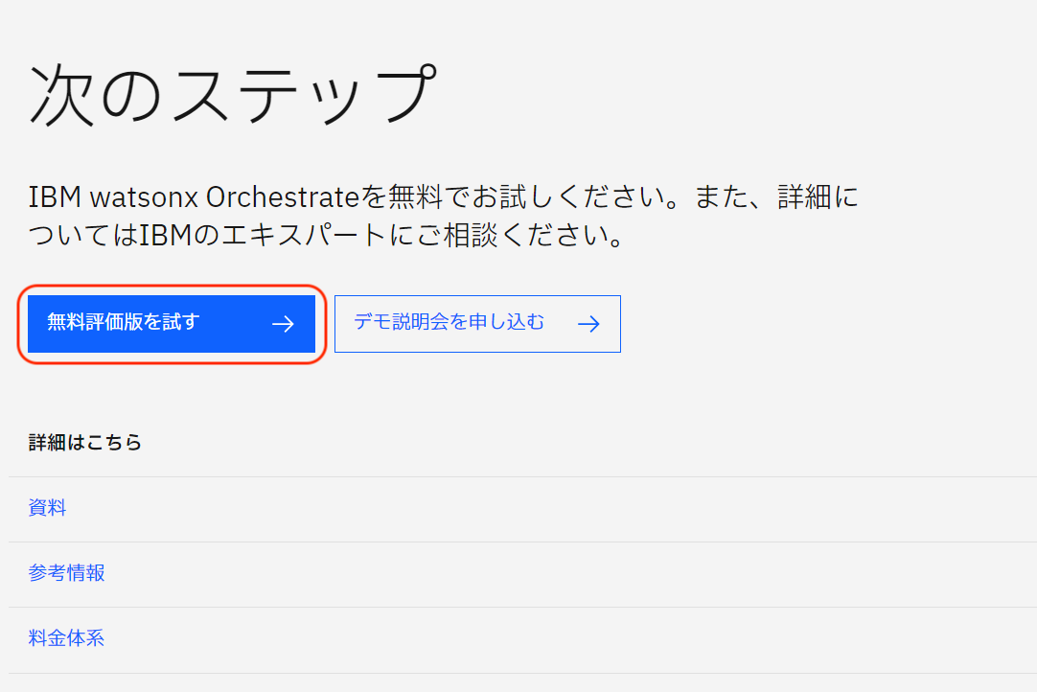Expand the 参考情報 accordion row
Image resolution: width=1037 pixels, height=692 pixels.
click(65, 572)
